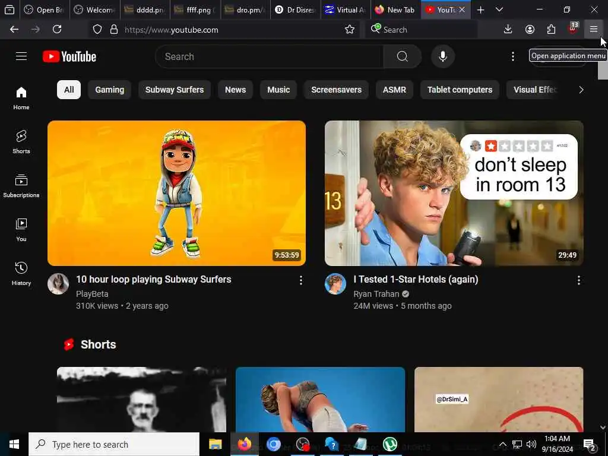Select the All filter chip
Screen dimensions: 608x456
click(x=69, y=90)
